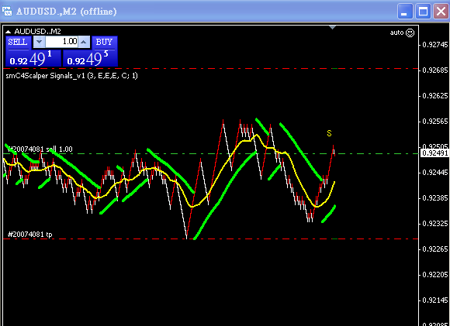Minimize the AUDUSD chart window
The width and height of the screenshot is (450, 326).
click(405, 12)
